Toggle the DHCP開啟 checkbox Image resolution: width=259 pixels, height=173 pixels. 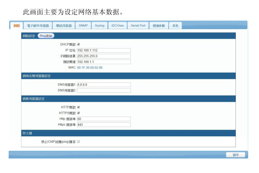point(78,44)
